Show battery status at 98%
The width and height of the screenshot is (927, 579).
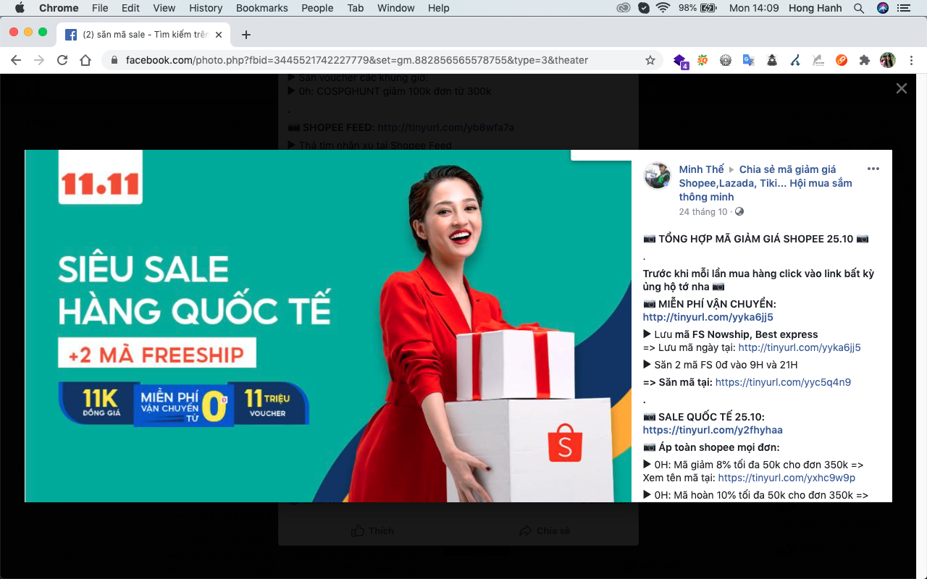(x=697, y=8)
